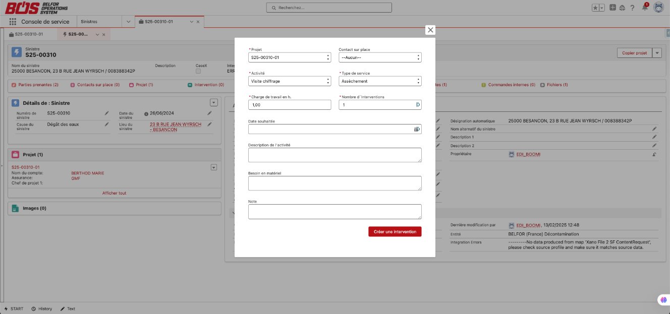Open the notifications bell
670x314 pixels.
click(644, 7)
